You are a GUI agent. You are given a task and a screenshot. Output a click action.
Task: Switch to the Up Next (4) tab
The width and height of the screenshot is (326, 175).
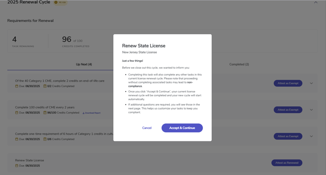click(x=84, y=64)
